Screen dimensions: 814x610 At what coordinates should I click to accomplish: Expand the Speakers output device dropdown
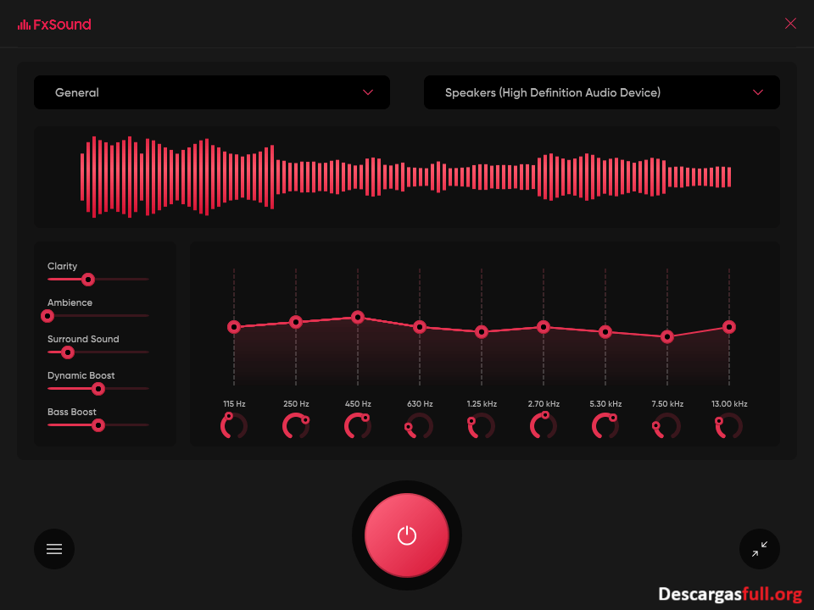602,92
